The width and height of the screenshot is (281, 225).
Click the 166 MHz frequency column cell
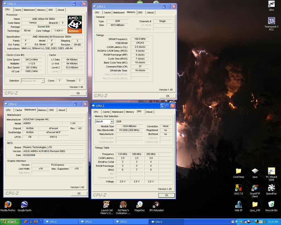click(x=137, y=154)
